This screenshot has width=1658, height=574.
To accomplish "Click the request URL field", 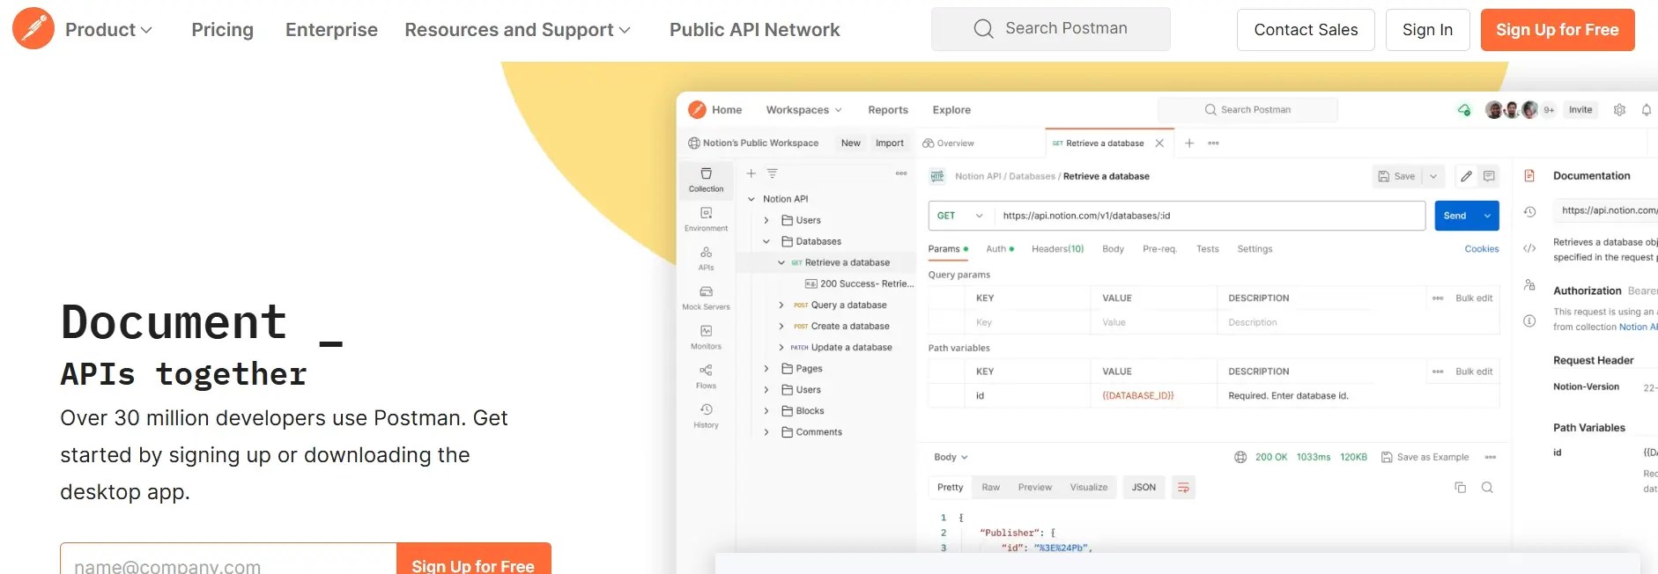I will tap(1209, 216).
